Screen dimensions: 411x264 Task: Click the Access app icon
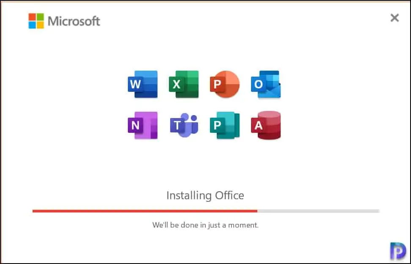[x=266, y=125]
